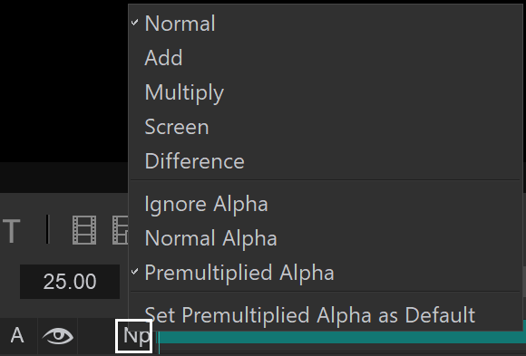
Task: Select the Text (T) tool icon
Action: (x=12, y=231)
